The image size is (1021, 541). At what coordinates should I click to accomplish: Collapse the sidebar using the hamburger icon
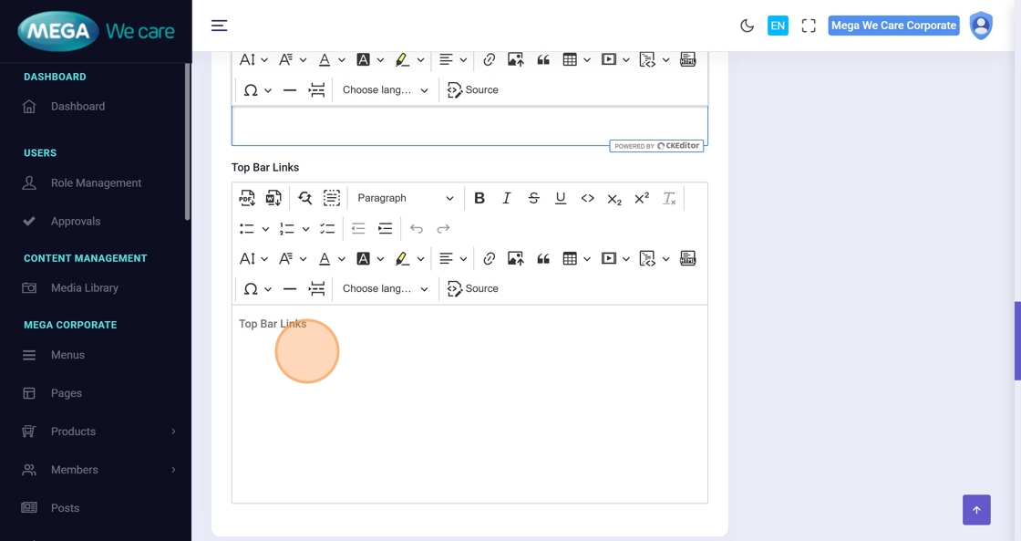[220, 26]
